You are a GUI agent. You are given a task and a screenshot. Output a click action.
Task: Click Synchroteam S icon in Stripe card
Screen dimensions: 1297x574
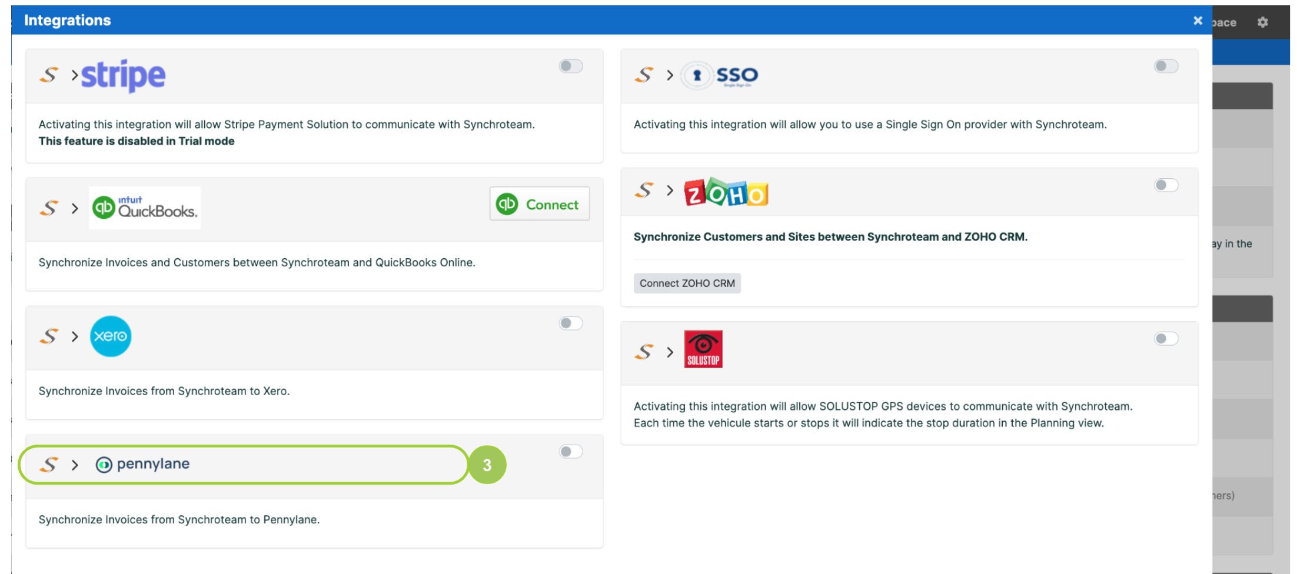[49, 75]
